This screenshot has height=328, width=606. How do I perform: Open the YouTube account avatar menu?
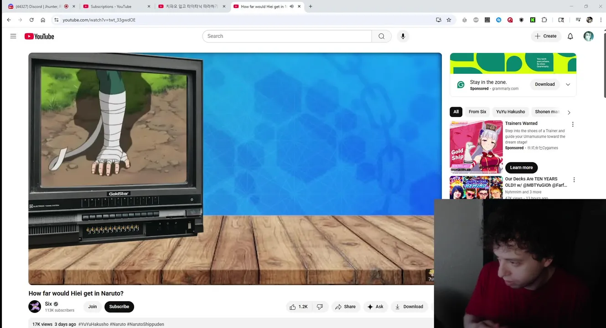coord(589,36)
